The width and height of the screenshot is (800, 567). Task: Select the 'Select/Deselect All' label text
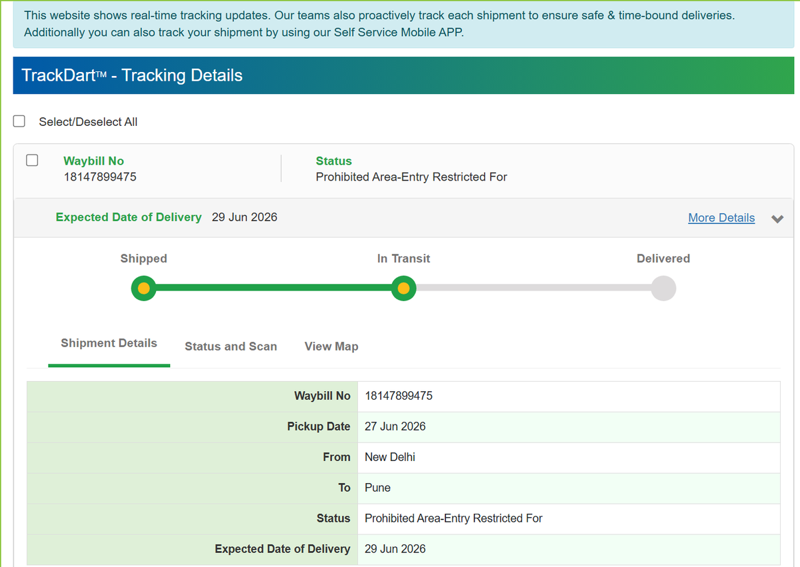click(88, 122)
